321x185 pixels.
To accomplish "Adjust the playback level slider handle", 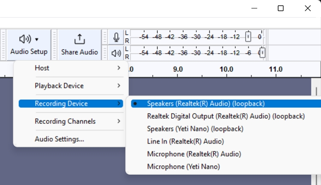I will pos(262,53).
